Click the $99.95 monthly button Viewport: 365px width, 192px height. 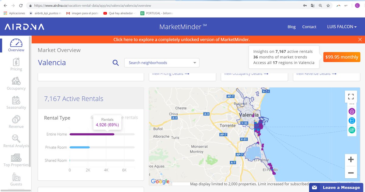click(x=342, y=57)
